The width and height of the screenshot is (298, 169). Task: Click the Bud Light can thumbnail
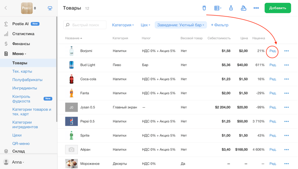tap(72, 65)
